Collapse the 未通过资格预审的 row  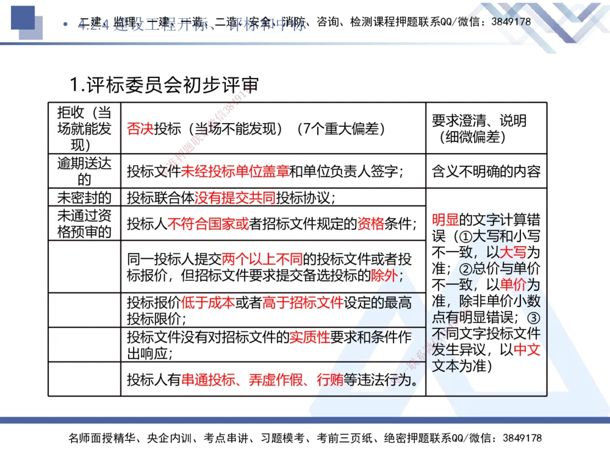(x=85, y=224)
